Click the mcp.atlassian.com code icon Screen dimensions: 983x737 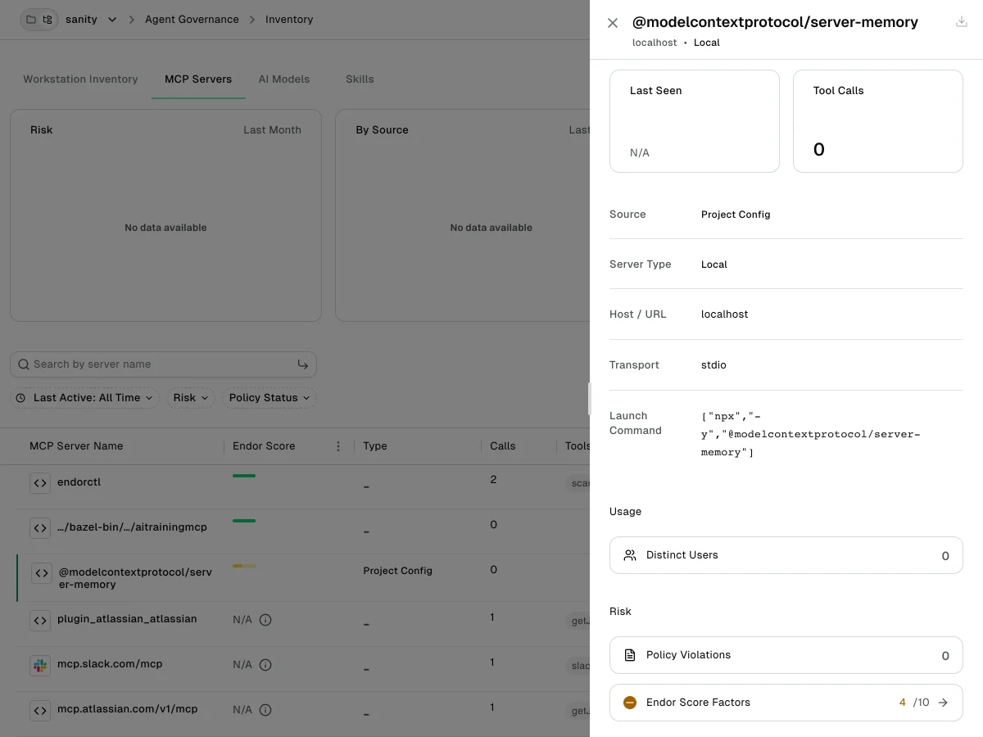pos(39,710)
